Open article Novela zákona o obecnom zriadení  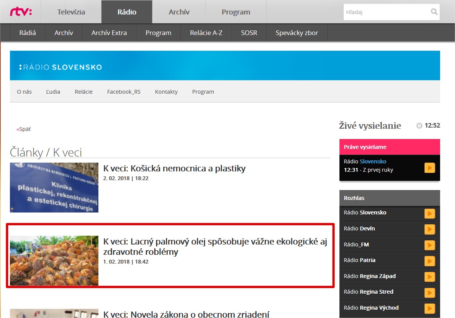point(186,314)
